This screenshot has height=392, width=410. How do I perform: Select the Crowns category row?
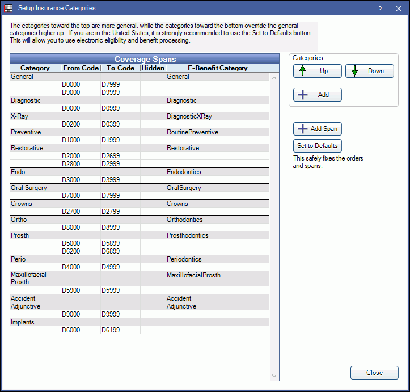140,204
